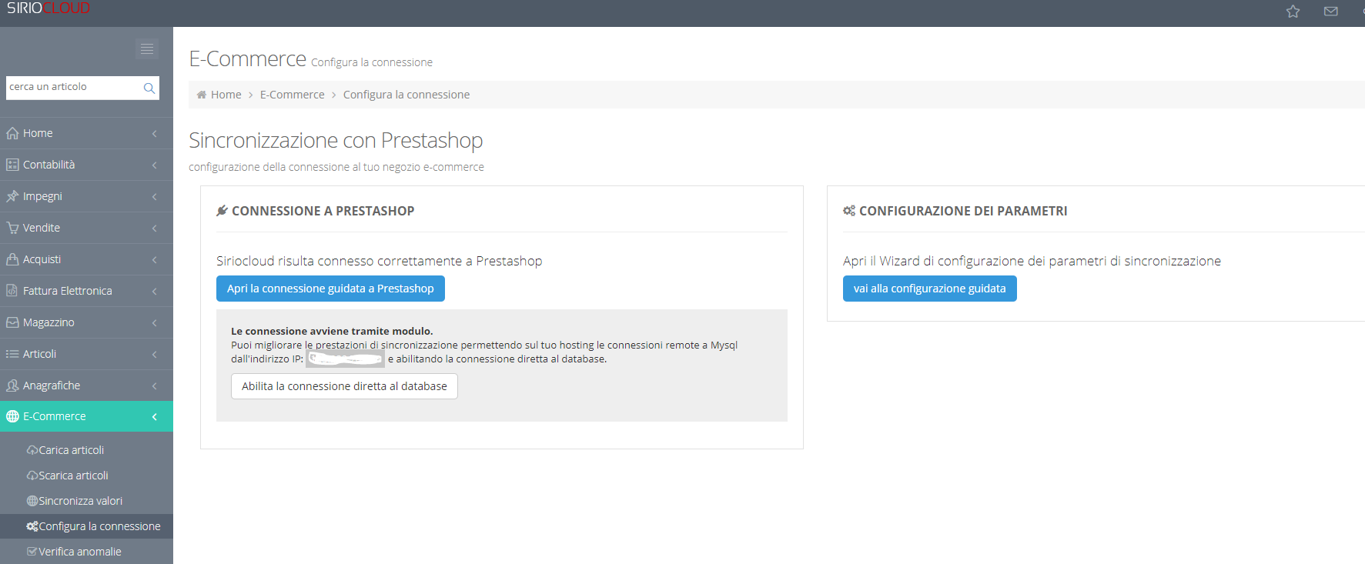Click the Scarica articoli cloud download icon
1365x564 pixels.
(x=32, y=476)
